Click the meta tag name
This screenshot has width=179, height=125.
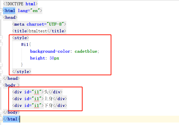[19, 24]
